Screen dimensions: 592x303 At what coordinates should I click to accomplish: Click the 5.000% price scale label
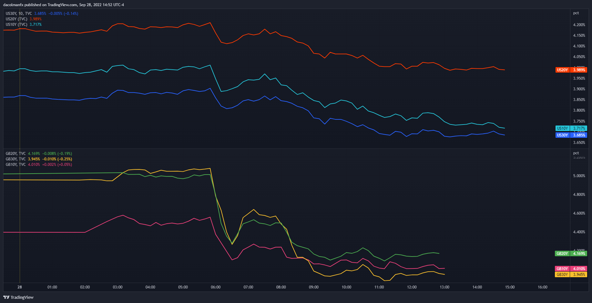[579, 176]
